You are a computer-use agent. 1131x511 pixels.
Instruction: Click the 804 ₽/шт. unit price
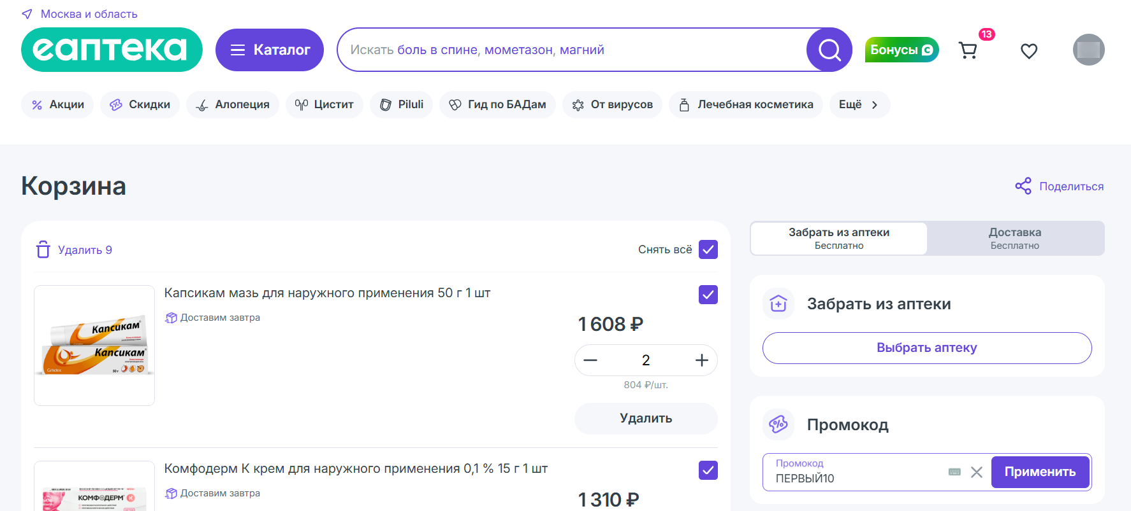coord(646,385)
